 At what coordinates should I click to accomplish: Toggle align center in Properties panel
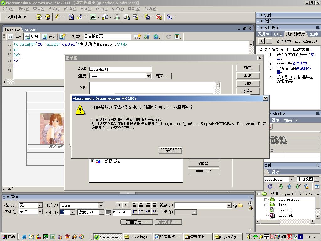tap(141, 205)
